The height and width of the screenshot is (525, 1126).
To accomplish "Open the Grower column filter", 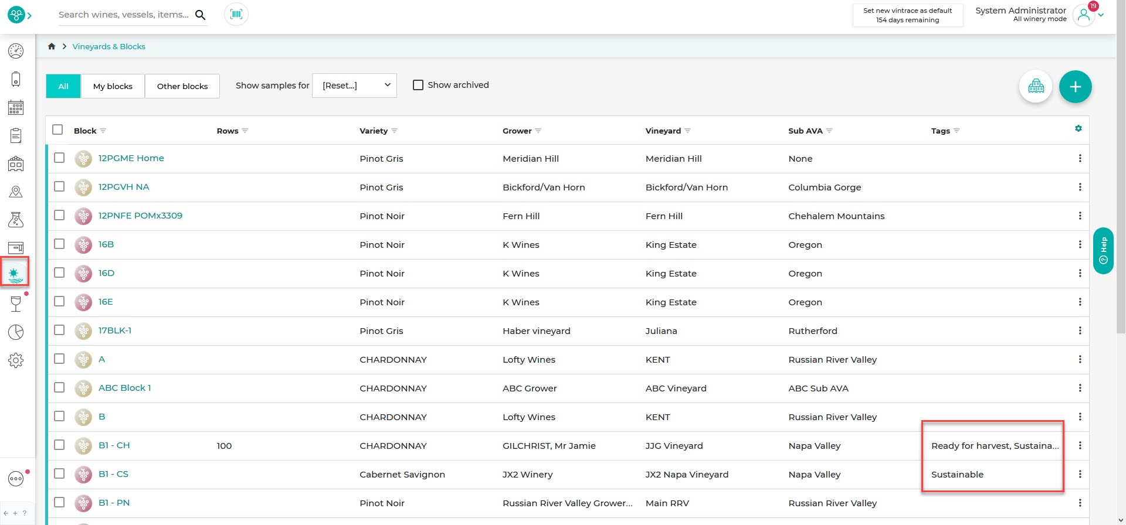I will [538, 131].
